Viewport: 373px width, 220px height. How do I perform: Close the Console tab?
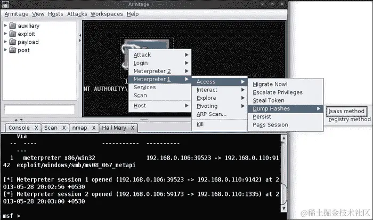click(x=36, y=128)
